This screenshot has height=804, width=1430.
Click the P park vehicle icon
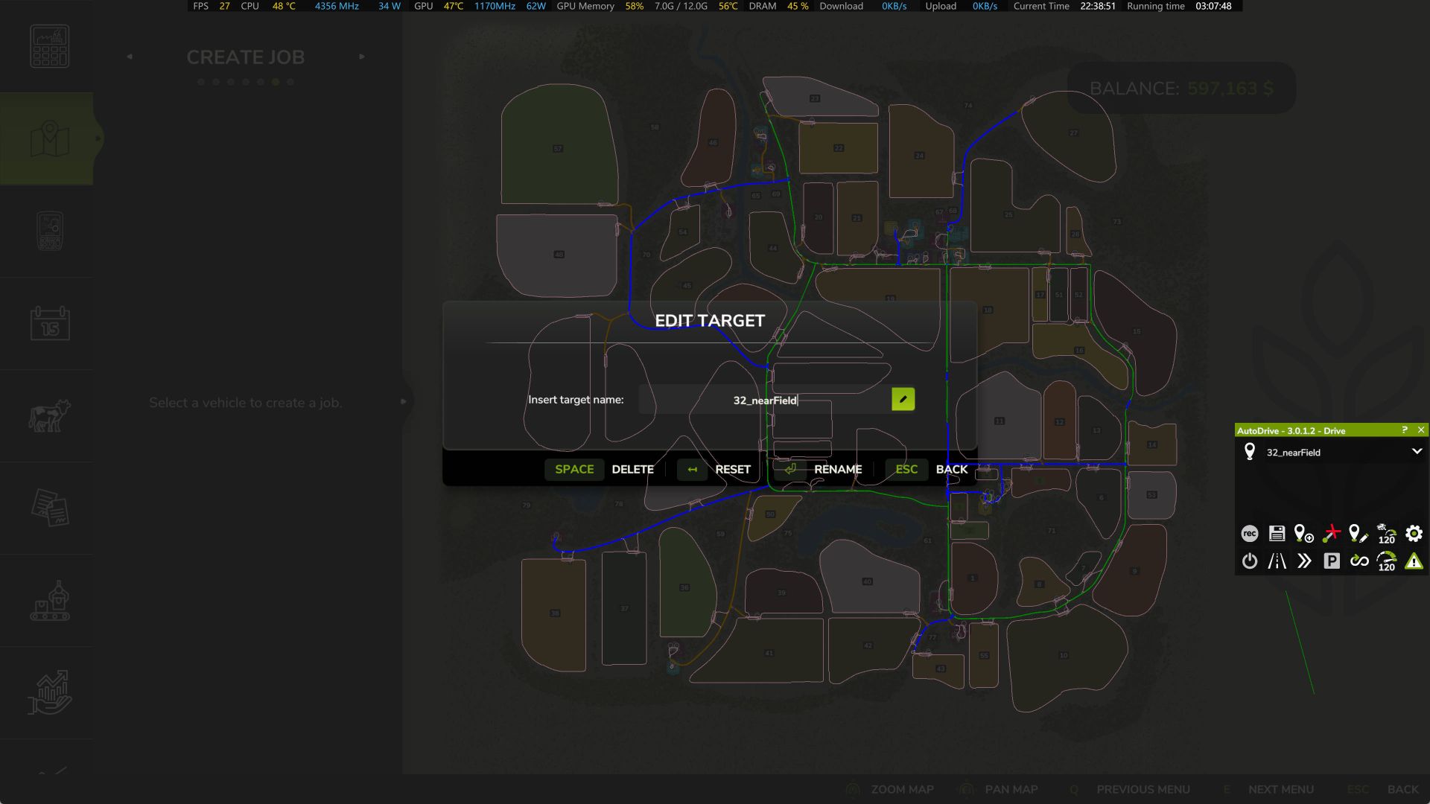pyautogui.click(x=1332, y=561)
